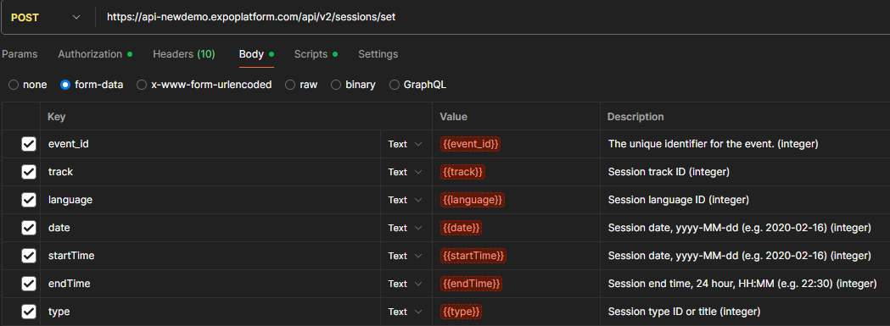Open the Authorization tab
The image size is (890, 326).
[95, 54]
